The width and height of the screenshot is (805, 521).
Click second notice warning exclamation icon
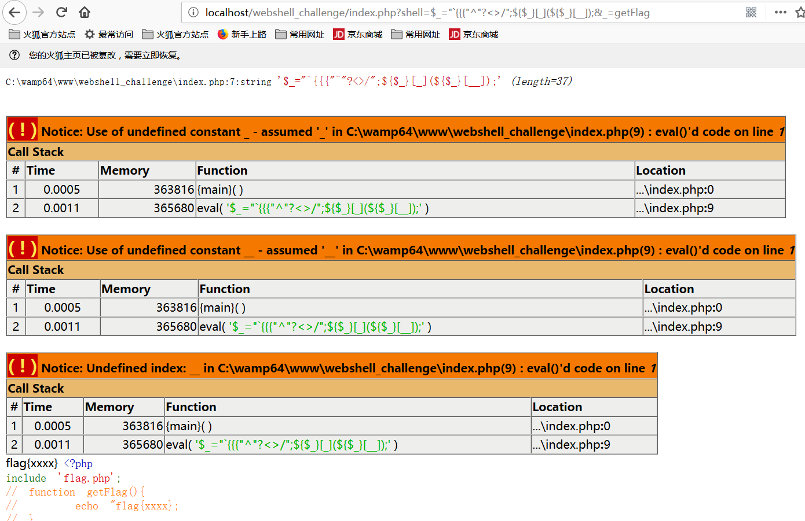point(23,248)
